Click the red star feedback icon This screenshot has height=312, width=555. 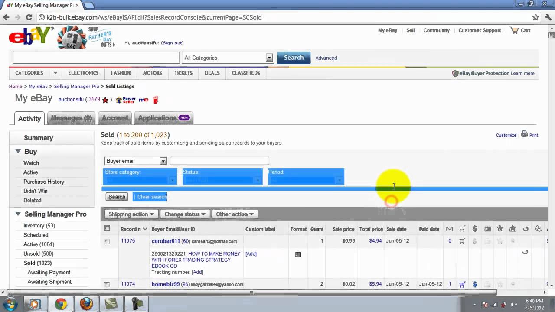[x=105, y=100]
